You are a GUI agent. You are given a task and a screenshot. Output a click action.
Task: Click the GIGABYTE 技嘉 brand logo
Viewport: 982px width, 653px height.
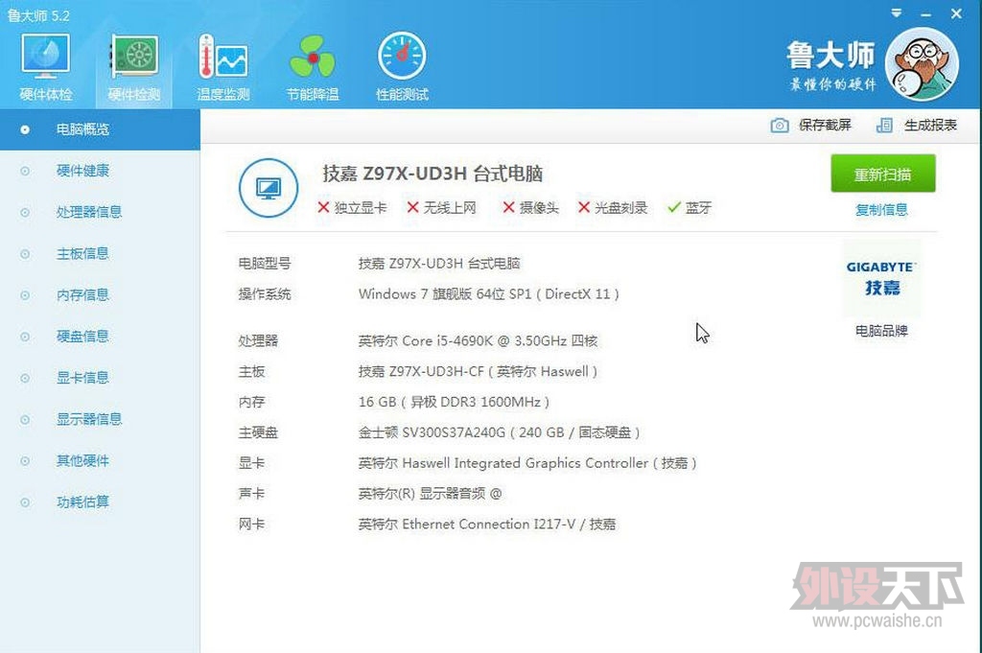pos(881,279)
